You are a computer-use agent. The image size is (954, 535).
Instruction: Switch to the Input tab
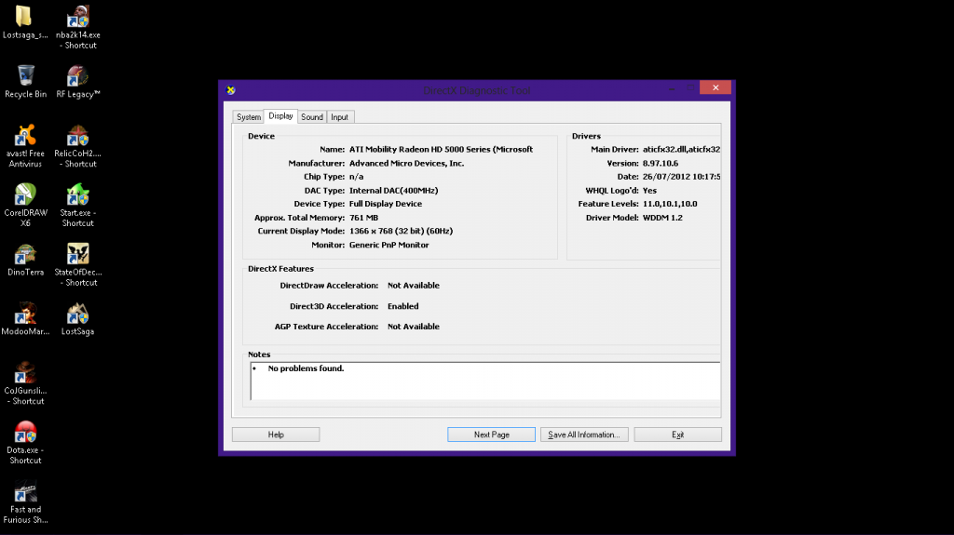pos(339,116)
